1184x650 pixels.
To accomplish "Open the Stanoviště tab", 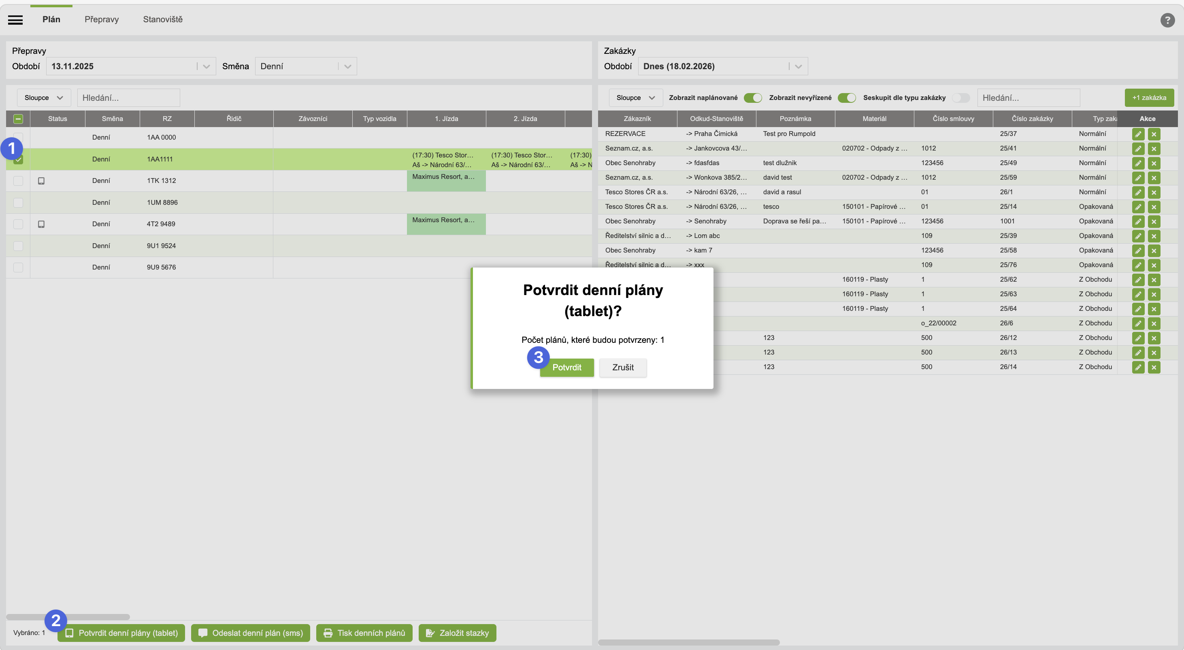I will (162, 19).
